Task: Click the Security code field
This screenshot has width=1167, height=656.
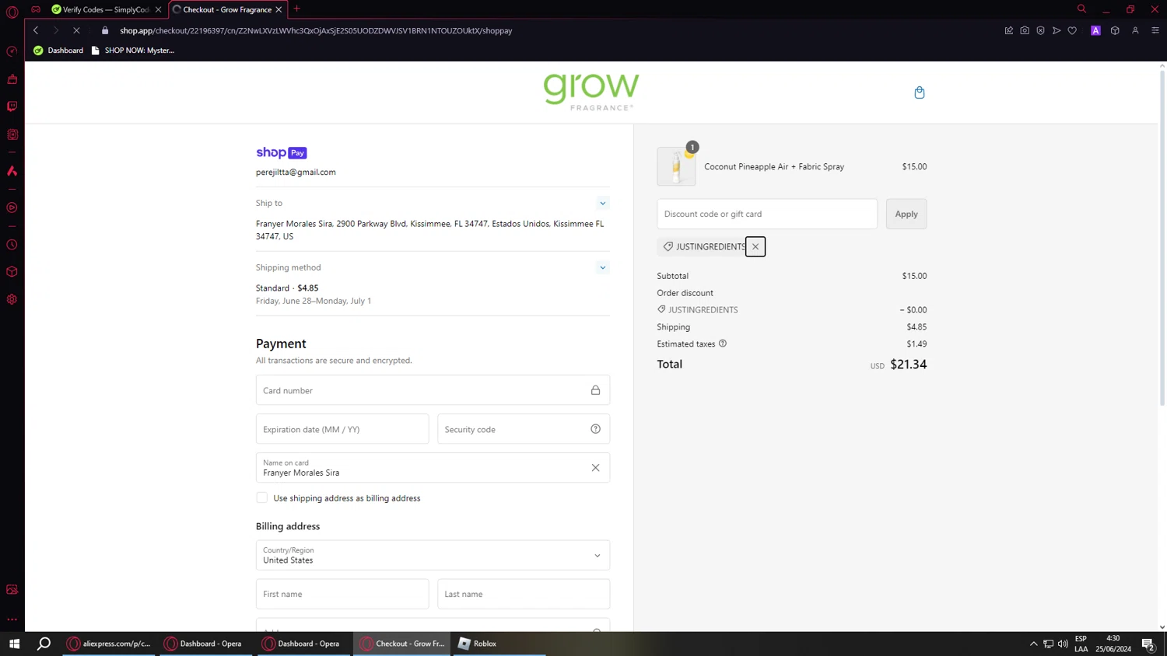Action: [x=524, y=429]
